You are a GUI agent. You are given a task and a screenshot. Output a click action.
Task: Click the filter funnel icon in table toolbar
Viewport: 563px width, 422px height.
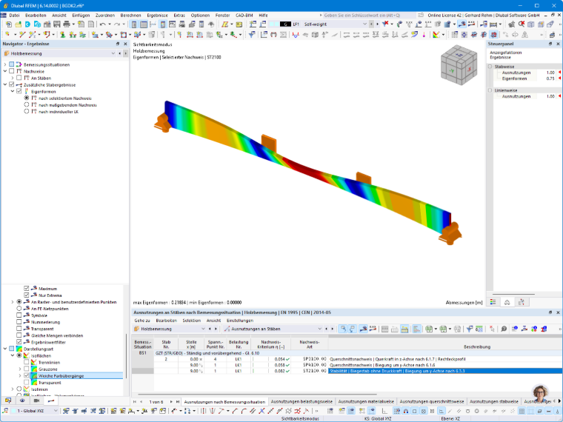469,329
